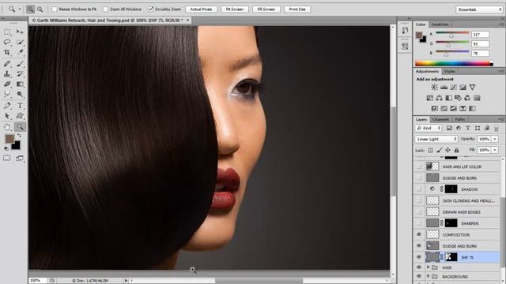Open the Fill dropdown arrow
This screenshot has height=284, width=506.
click(x=495, y=150)
